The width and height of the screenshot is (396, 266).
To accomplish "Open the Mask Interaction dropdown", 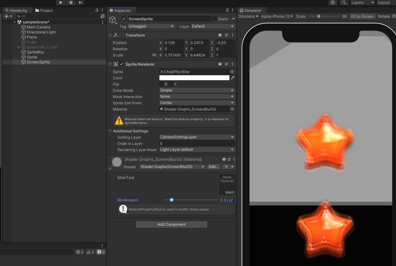I will (197, 96).
